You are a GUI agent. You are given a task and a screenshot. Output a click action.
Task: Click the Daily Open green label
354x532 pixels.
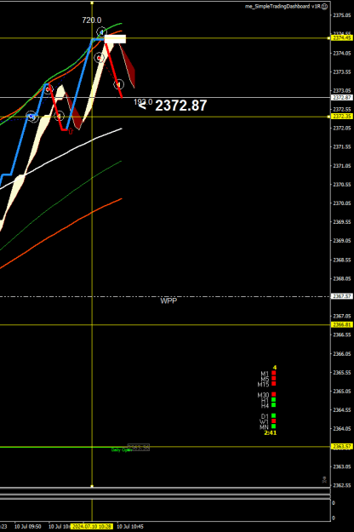(122, 450)
